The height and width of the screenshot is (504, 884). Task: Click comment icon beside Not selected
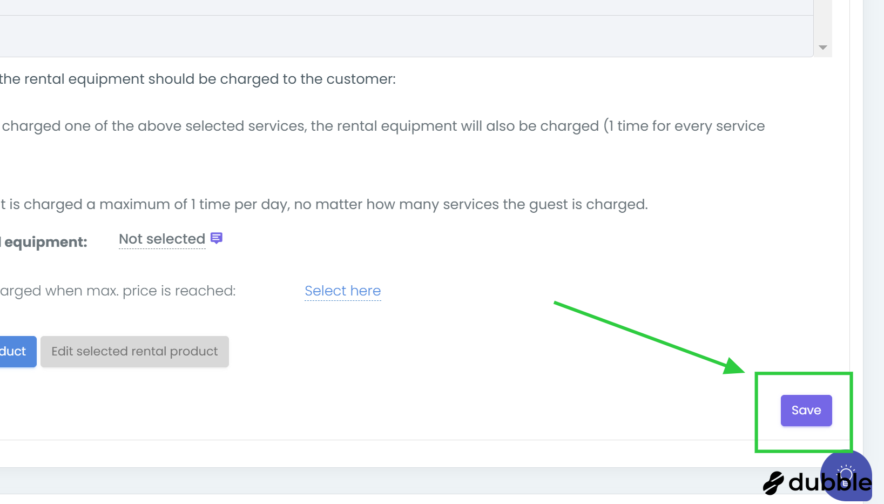[217, 238]
